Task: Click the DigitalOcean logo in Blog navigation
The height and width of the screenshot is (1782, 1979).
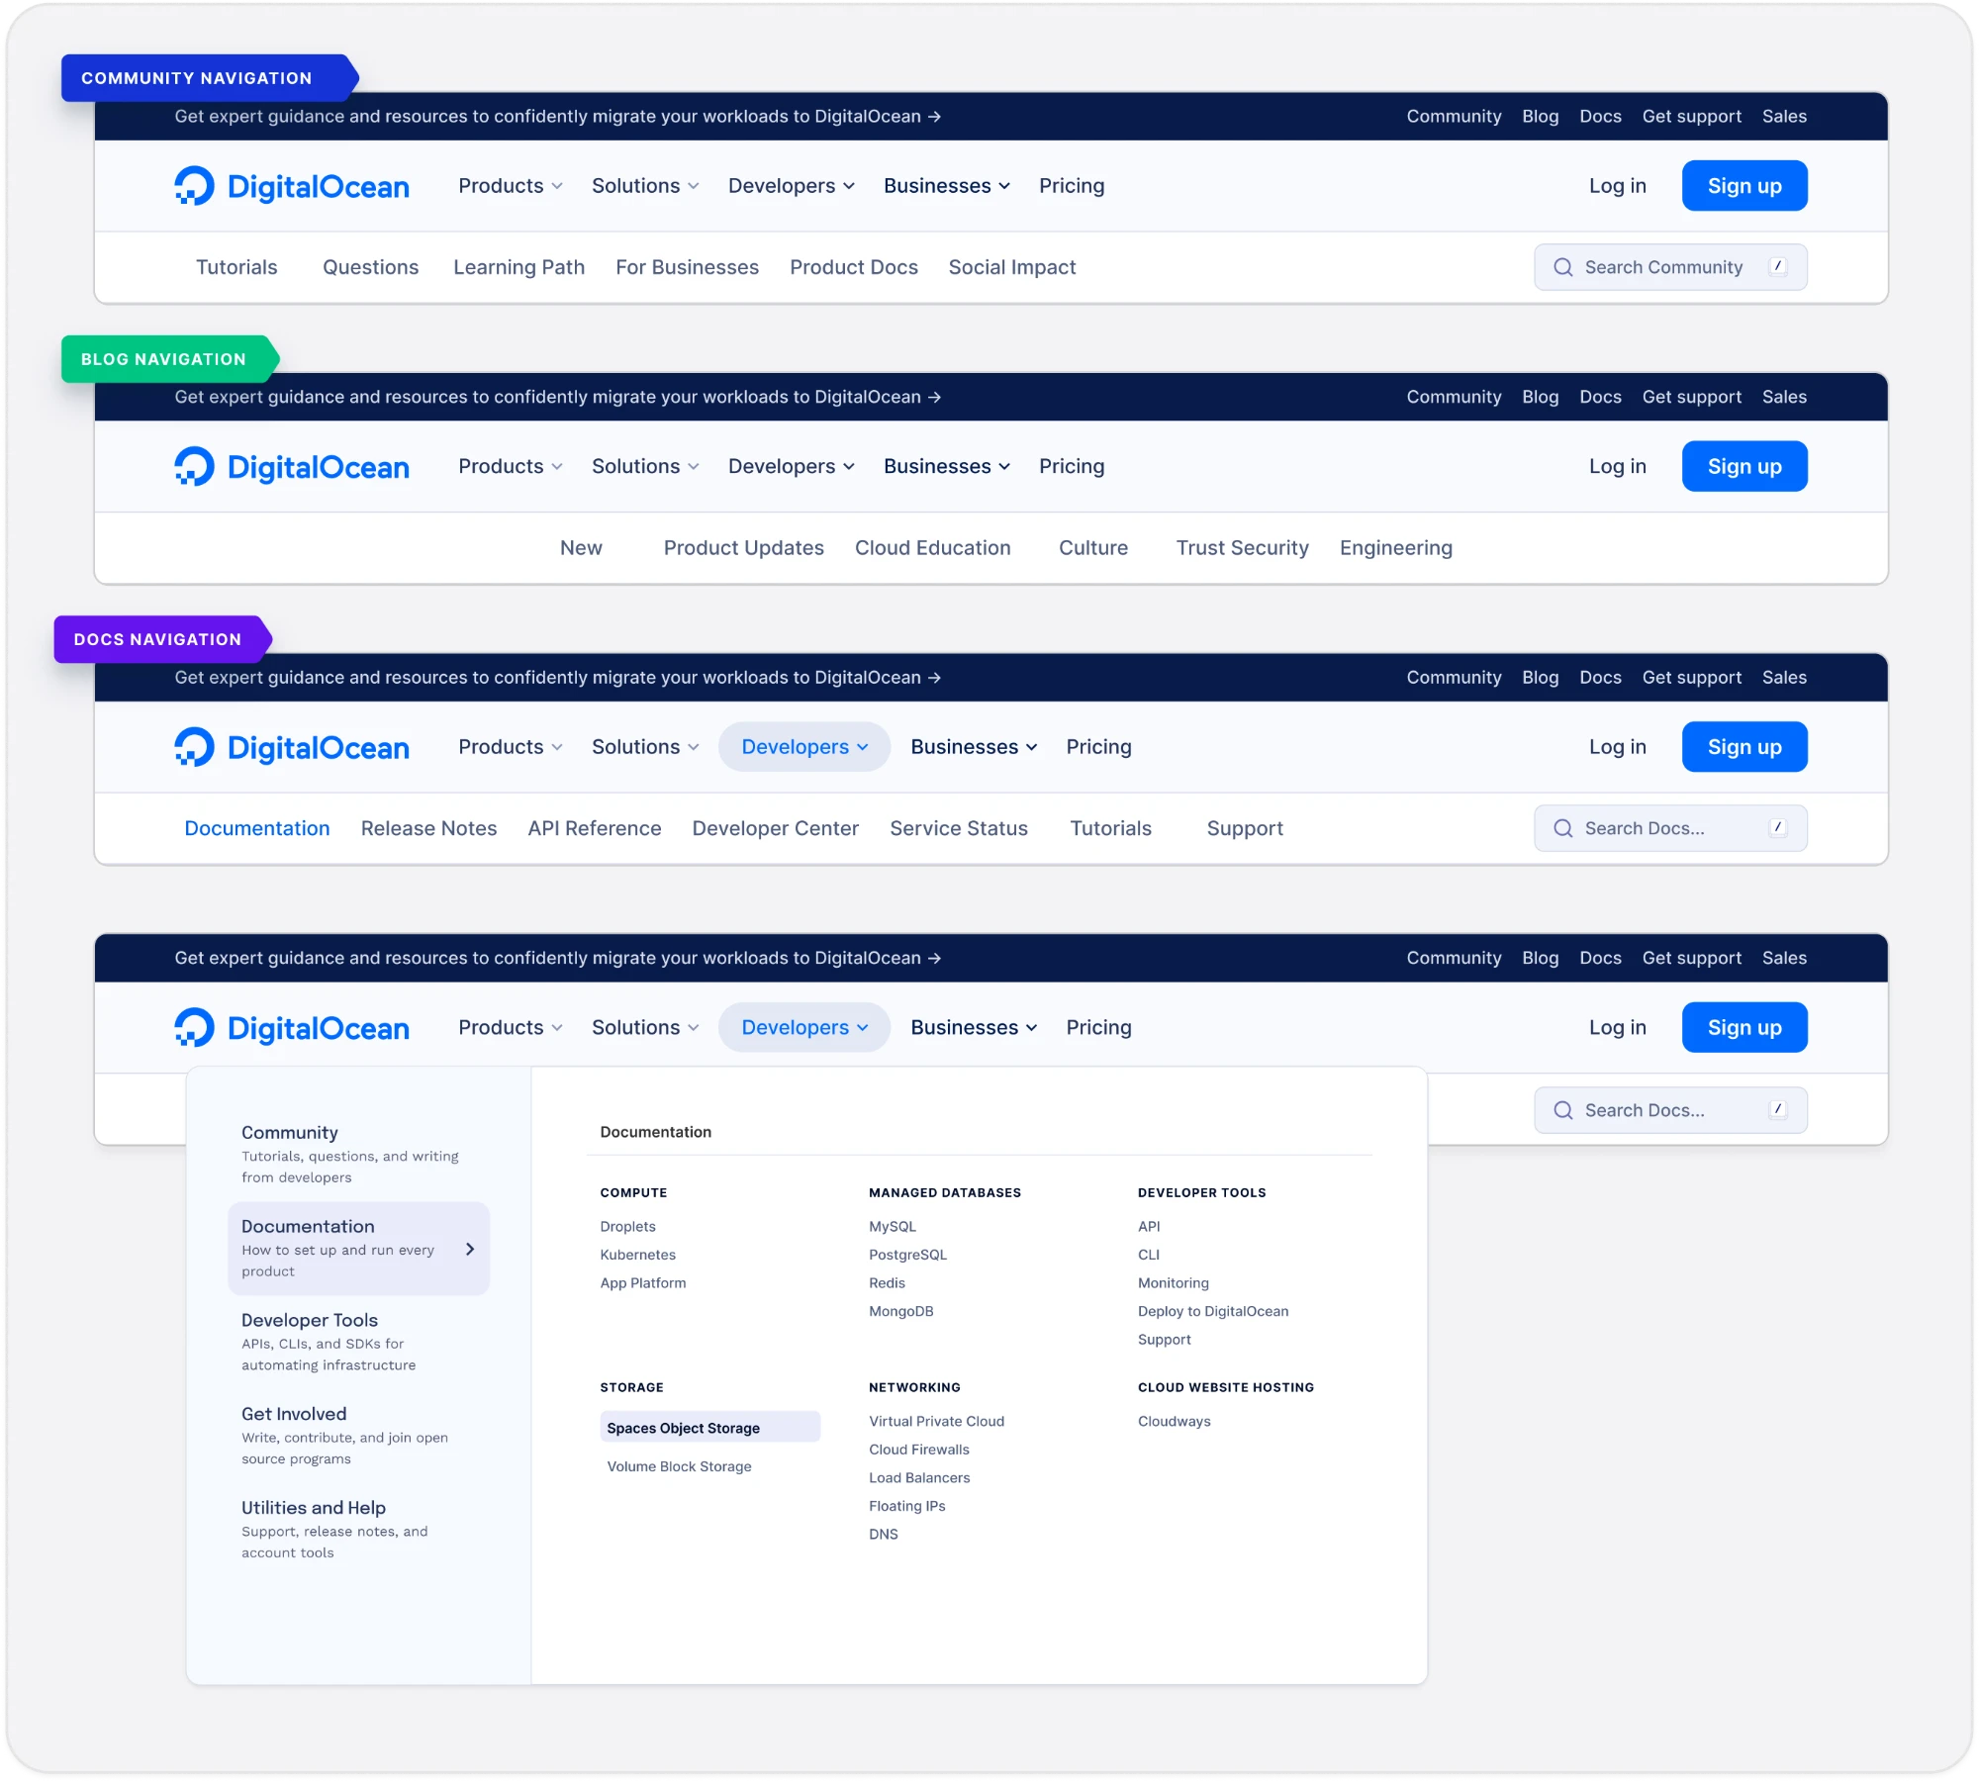Action: tap(292, 466)
